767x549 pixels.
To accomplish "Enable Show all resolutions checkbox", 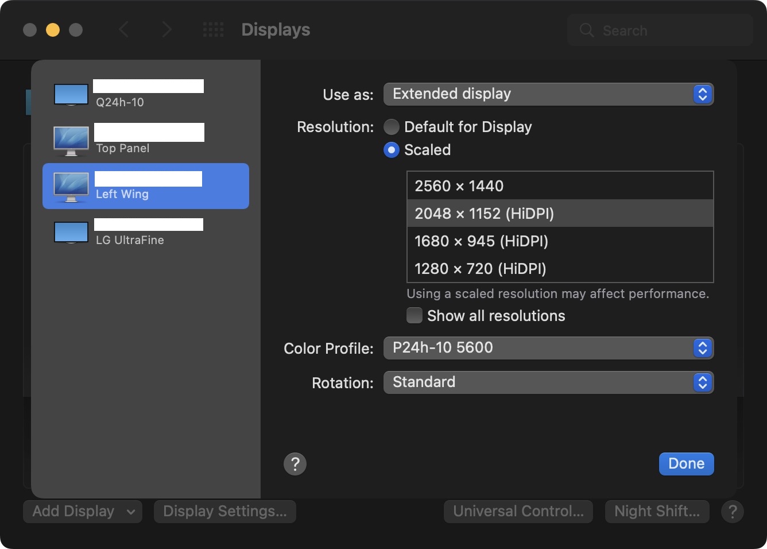I will point(415,316).
